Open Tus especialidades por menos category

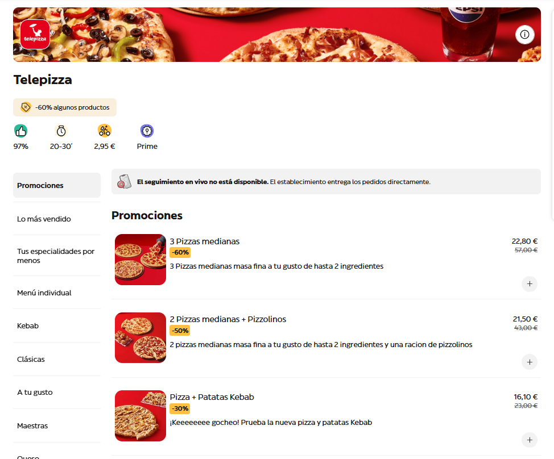[57, 256]
